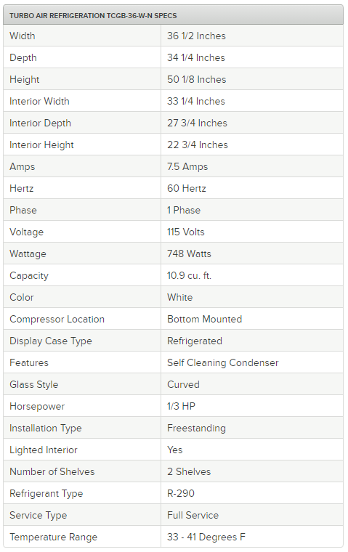Select the Interior Height row label
Screen dimensions: 348x552
(41, 145)
